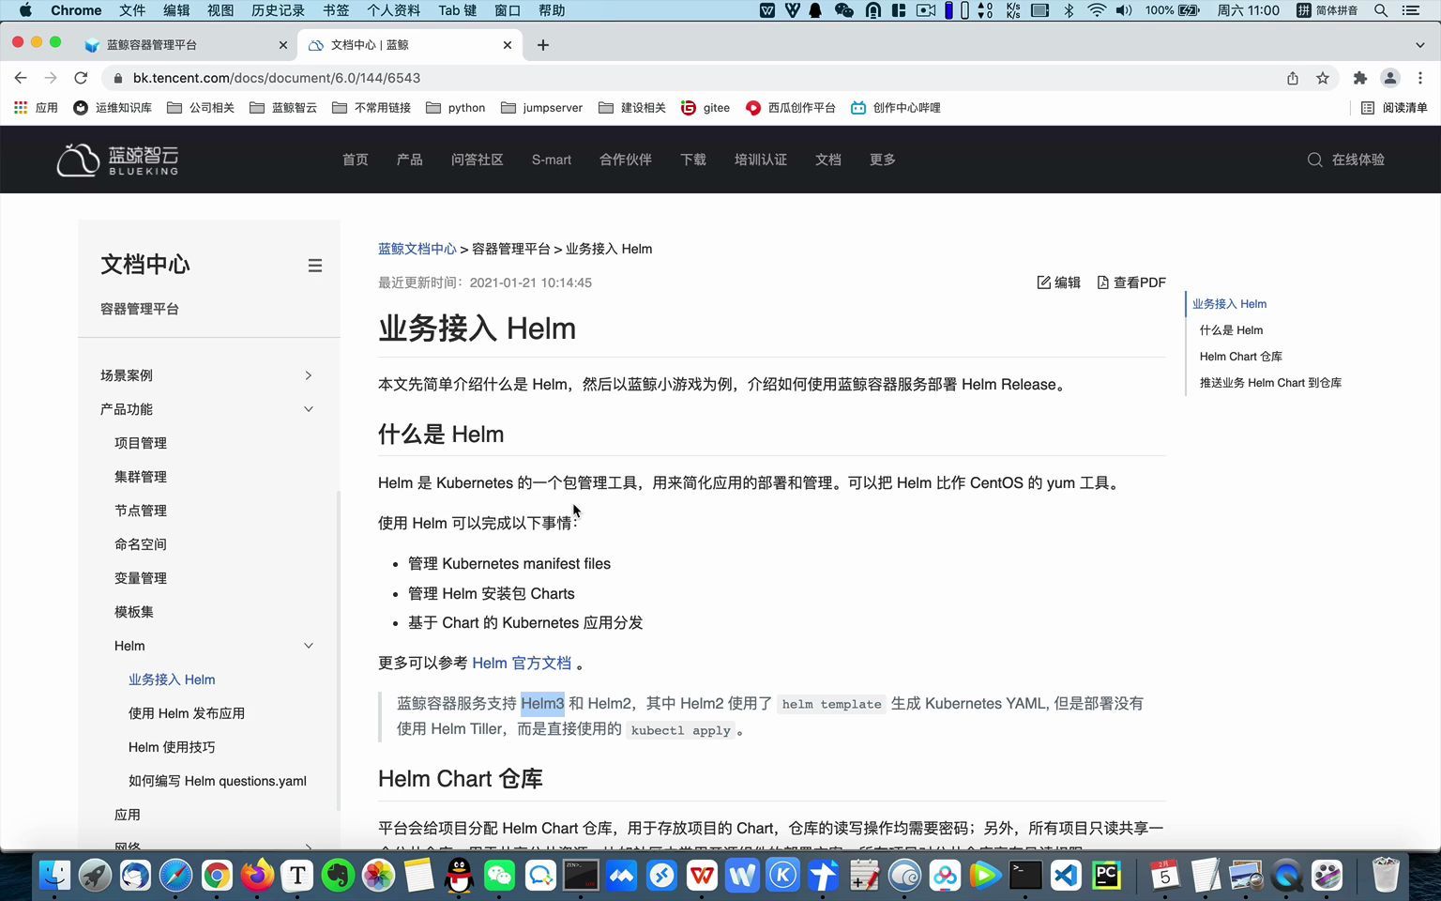Click the browser back arrow
The width and height of the screenshot is (1441, 901).
tap(21, 78)
